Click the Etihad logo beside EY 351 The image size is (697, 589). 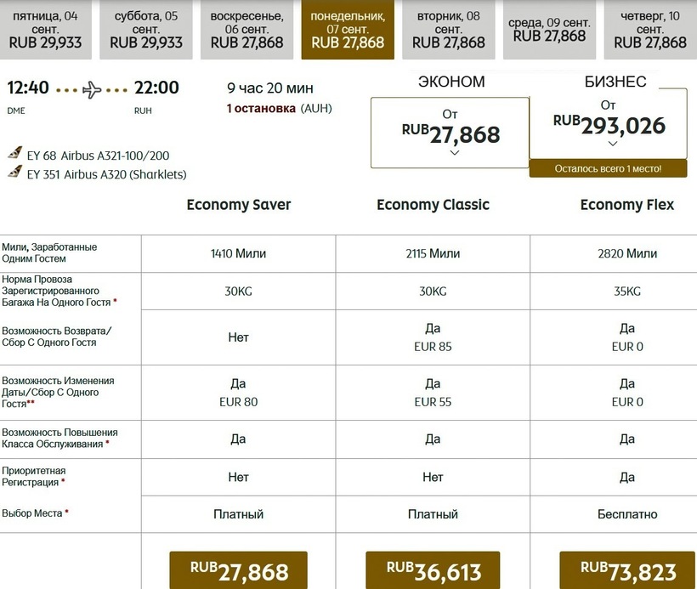(14, 173)
